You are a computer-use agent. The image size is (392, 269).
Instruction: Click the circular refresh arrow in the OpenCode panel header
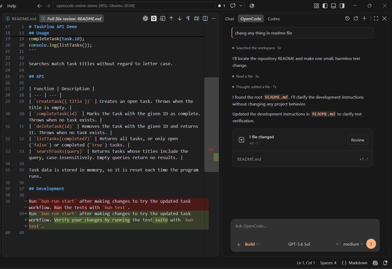point(356,18)
